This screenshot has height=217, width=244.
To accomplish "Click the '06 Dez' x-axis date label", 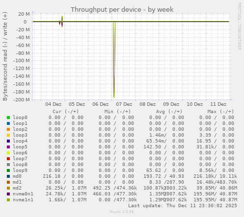I will tap(101, 104).
